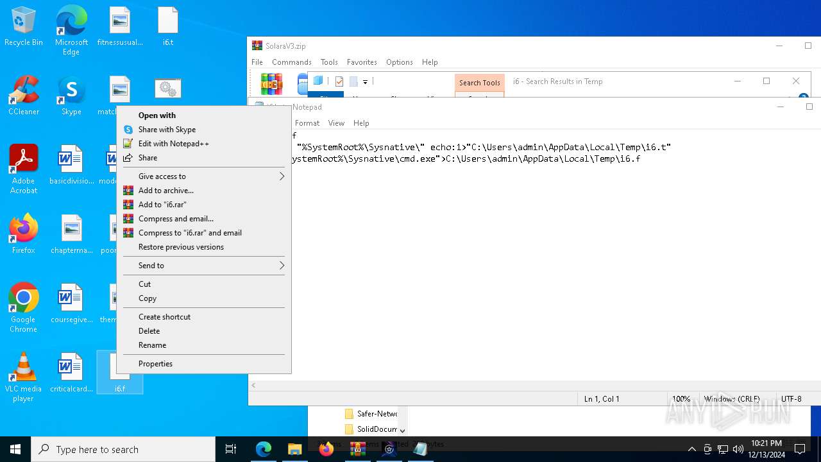The image size is (821, 462).
Task: Select the Search Tools tab in Explorer
Action: pos(479,83)
